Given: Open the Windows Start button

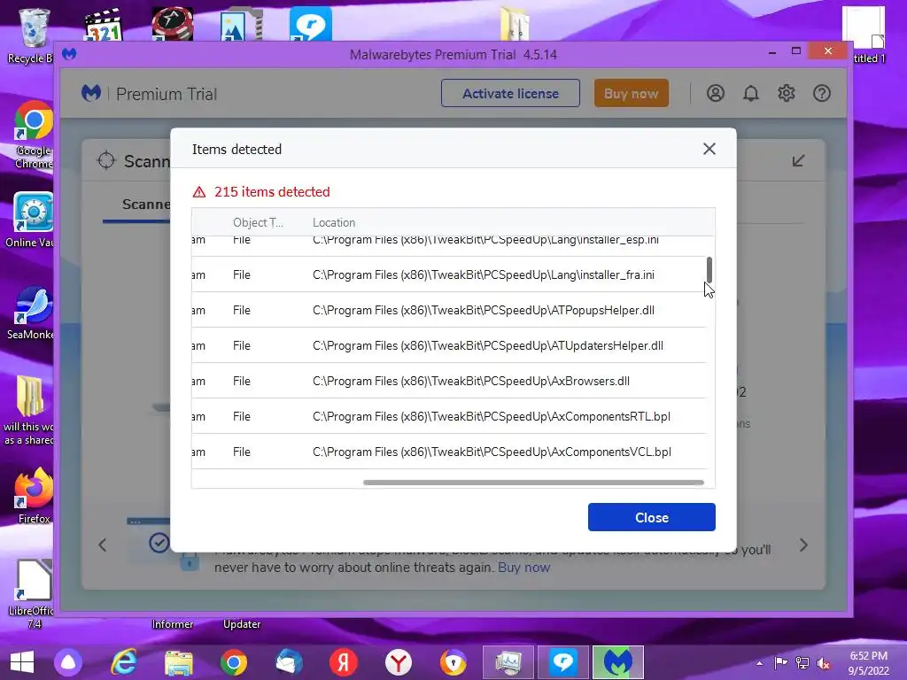Looking at the screenshot, I should click(x=22, y=662).
